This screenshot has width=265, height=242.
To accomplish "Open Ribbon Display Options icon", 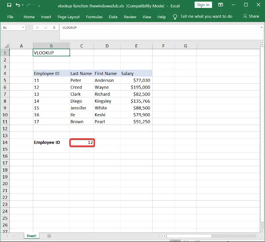I will click(221, 5).
